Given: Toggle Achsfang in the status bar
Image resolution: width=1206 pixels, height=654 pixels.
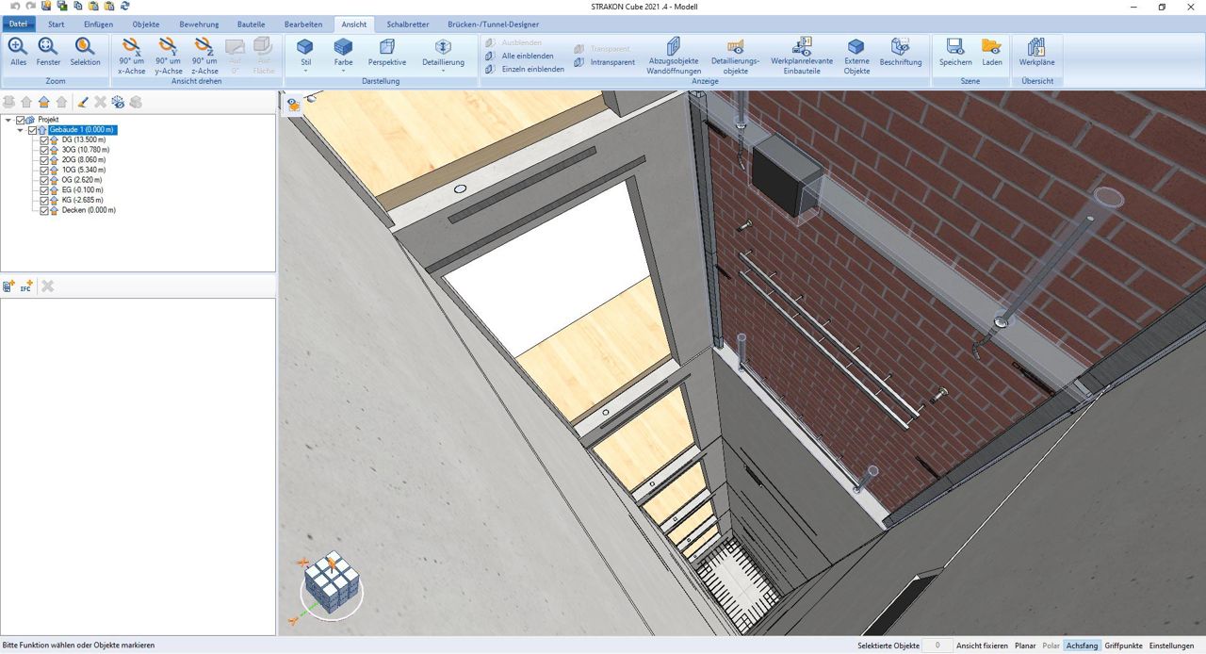Looking at the screenshot, I should pyautogui.click(x=1082, y=646).
